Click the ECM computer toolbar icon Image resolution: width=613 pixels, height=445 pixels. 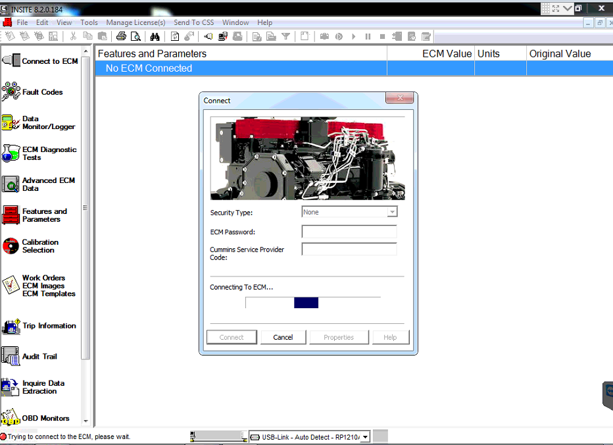tap(223, 36)
